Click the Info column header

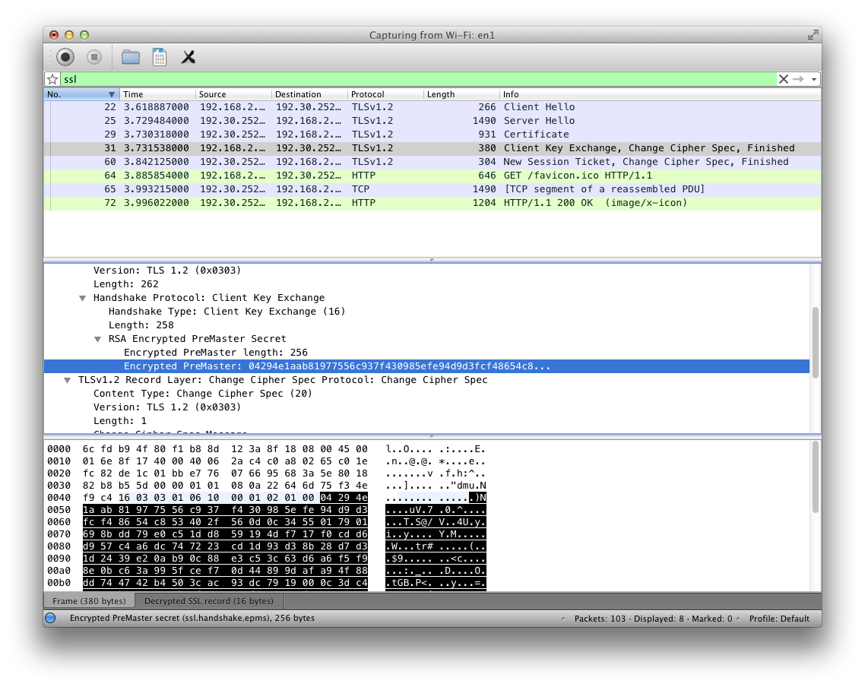(661, 94)
